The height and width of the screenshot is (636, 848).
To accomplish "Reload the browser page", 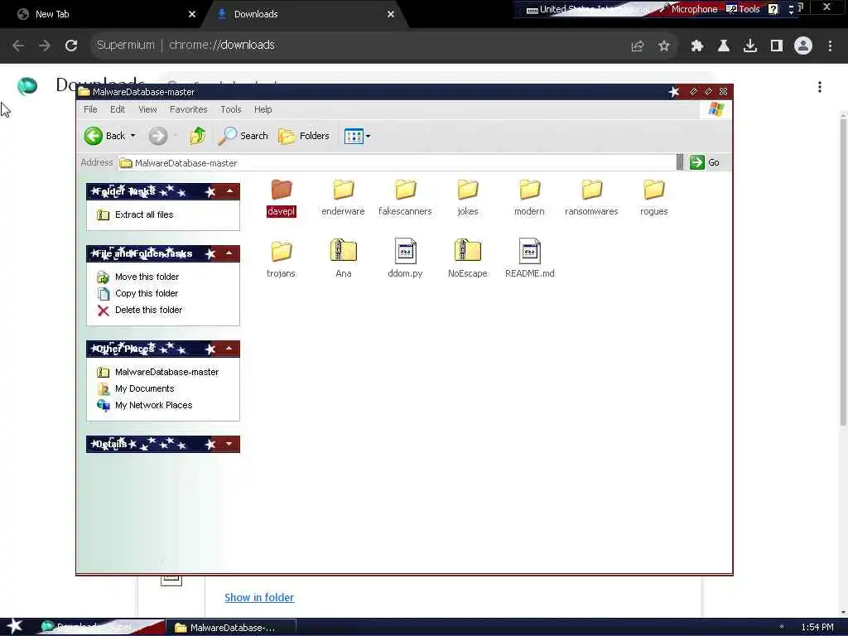I will [71, 46].
